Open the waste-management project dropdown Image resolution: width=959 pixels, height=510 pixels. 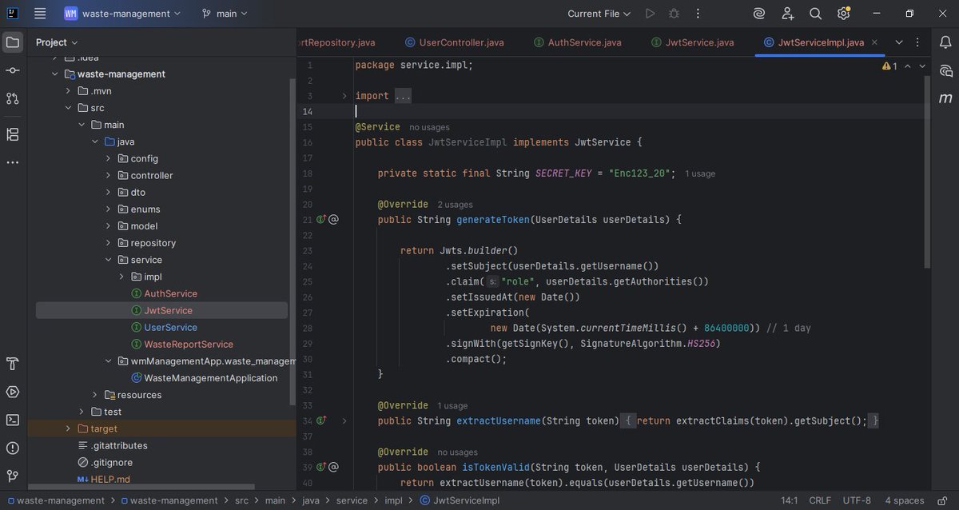[x=122, y=14]
